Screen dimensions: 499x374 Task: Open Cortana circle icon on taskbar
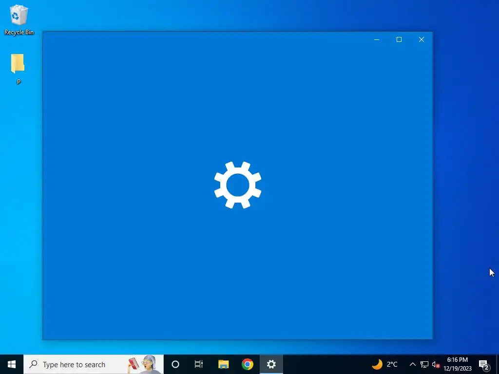(175, 364)
